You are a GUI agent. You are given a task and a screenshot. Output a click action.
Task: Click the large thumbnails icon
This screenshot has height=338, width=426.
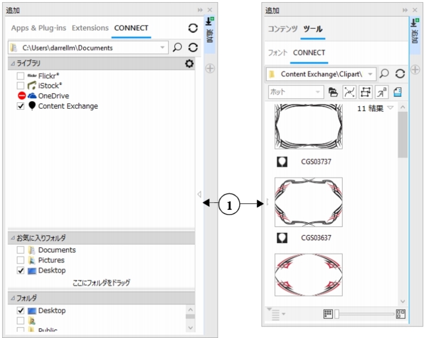401,314
